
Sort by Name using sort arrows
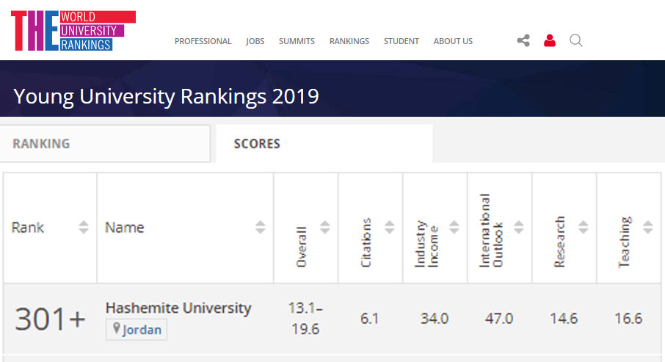click(260, 228)
